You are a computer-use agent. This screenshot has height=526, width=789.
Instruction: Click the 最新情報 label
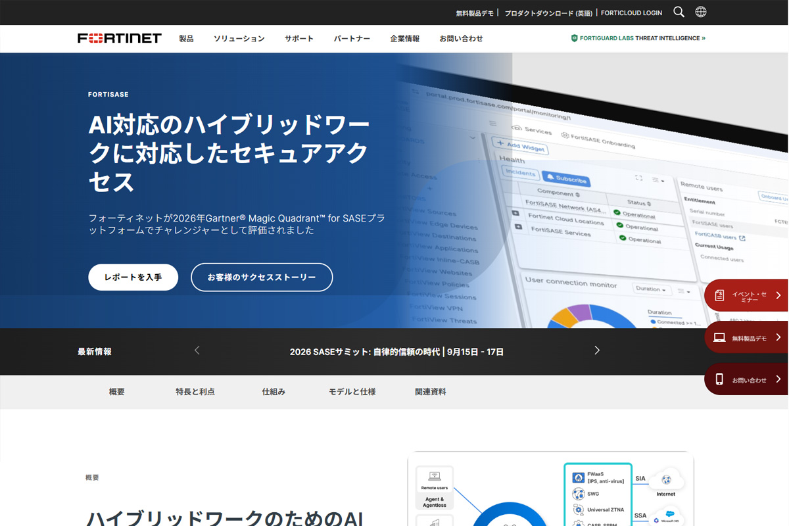pyautogui.click(x=95, y=352)
